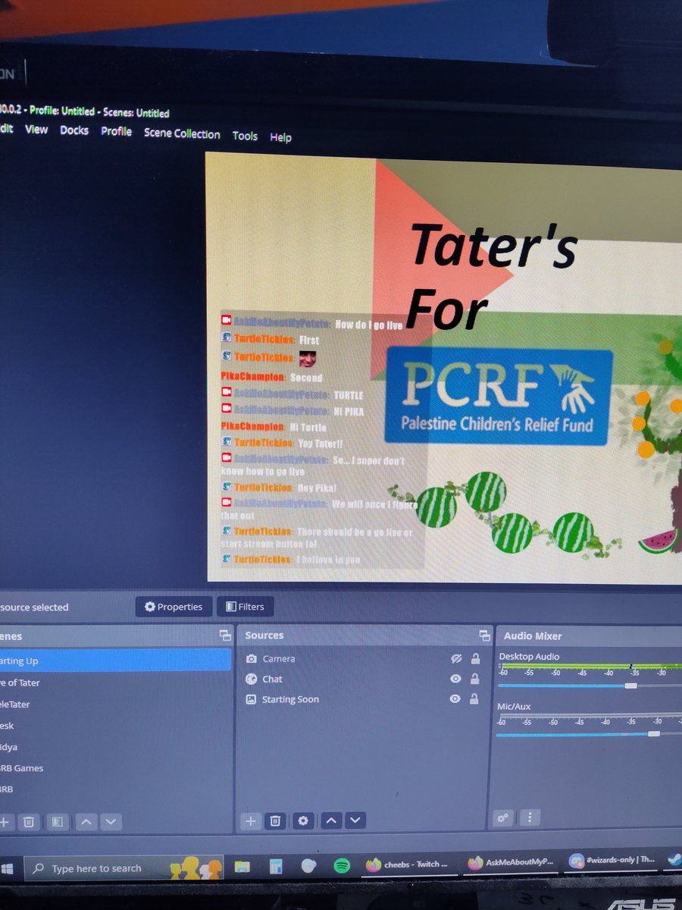The height and width of the screenshot is (910, 682).
Task: Click the Sources panel title
Action: [264, 635]
